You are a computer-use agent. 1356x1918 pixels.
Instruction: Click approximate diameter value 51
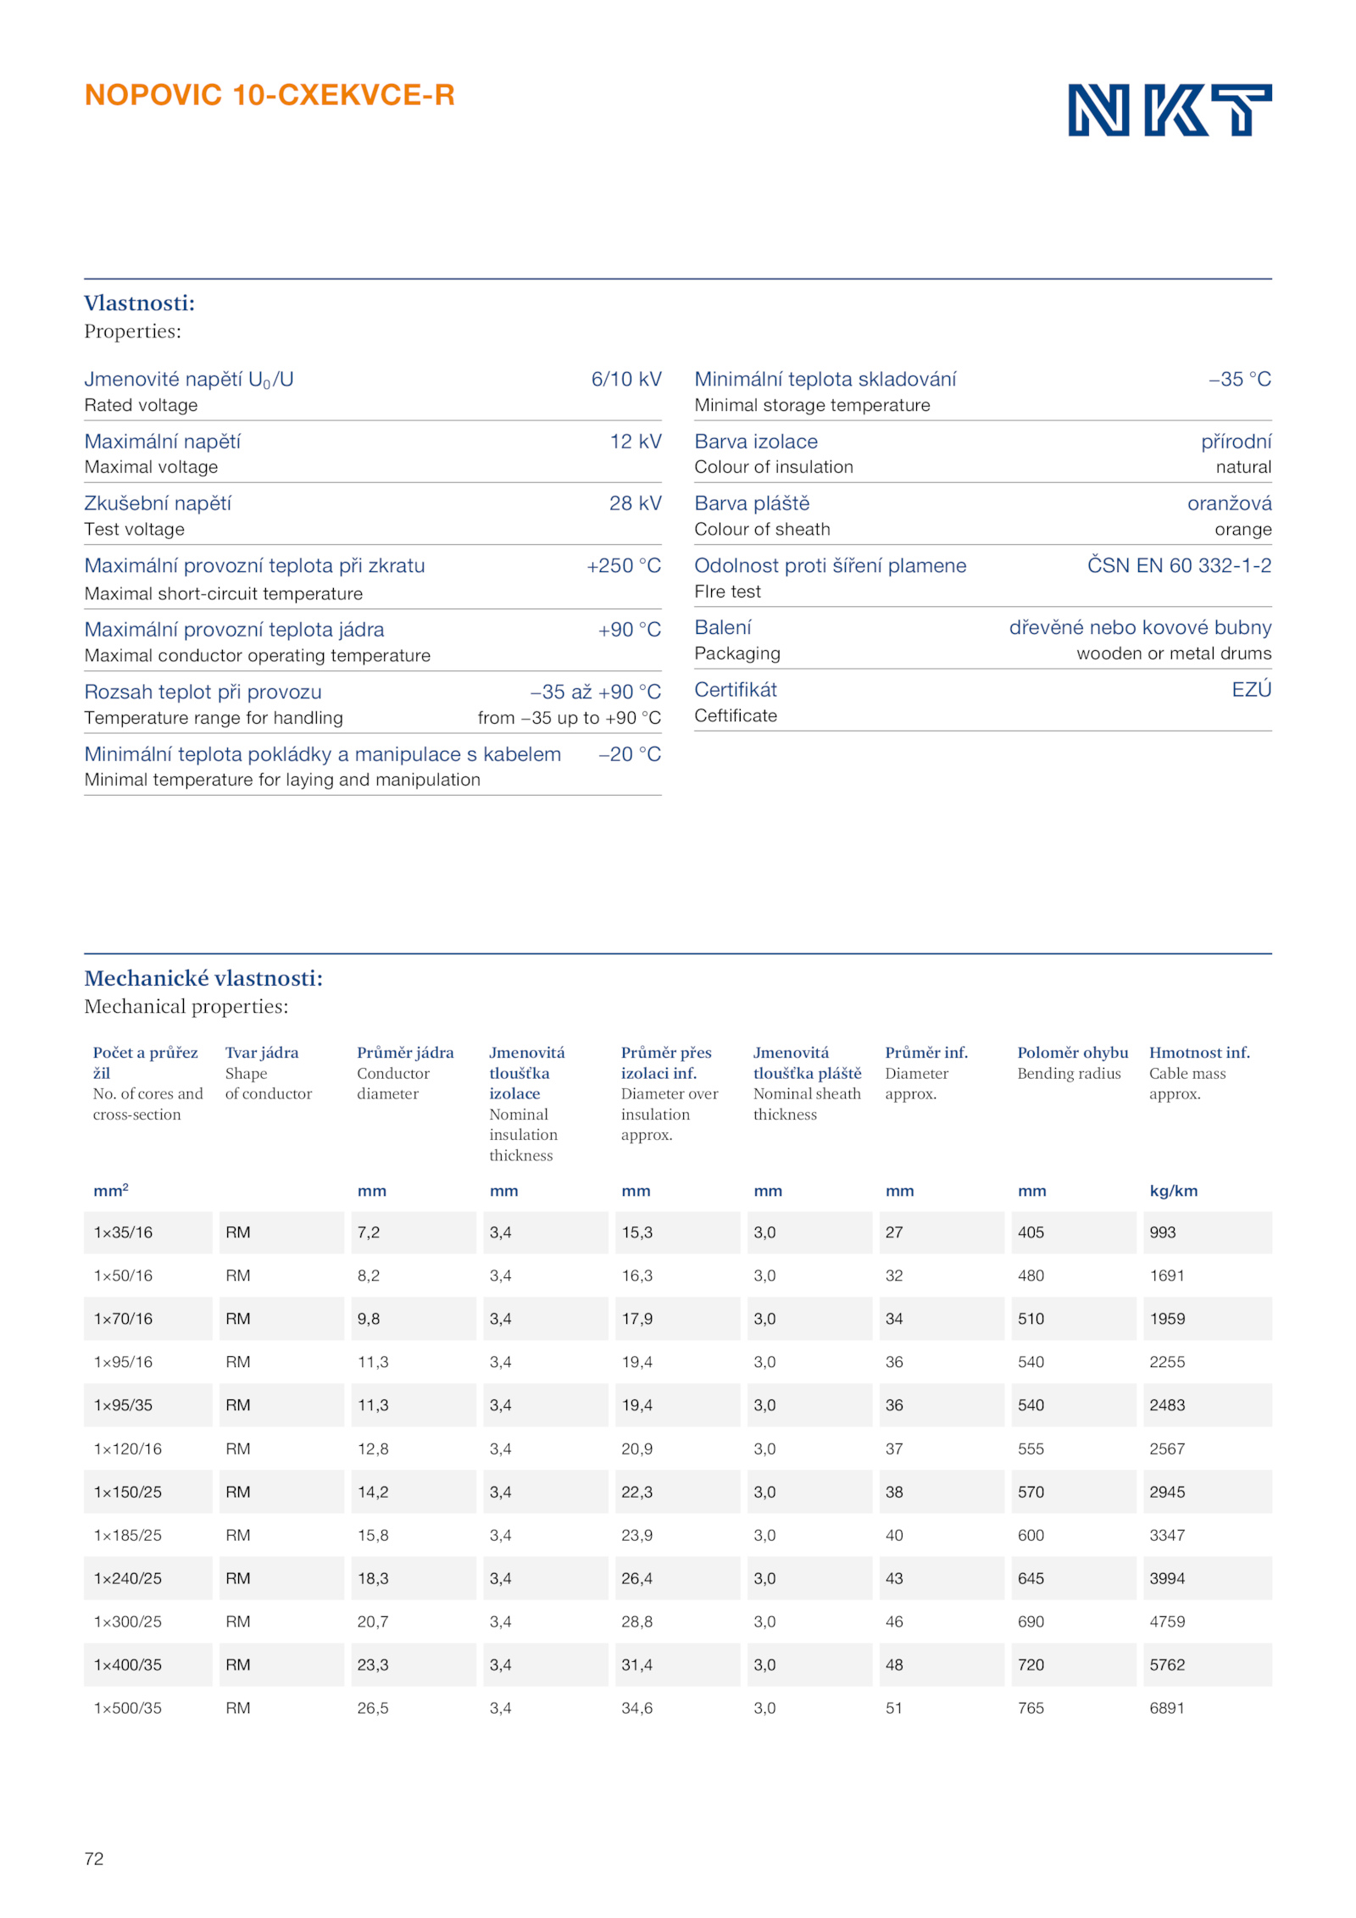tap(894, 1708)
